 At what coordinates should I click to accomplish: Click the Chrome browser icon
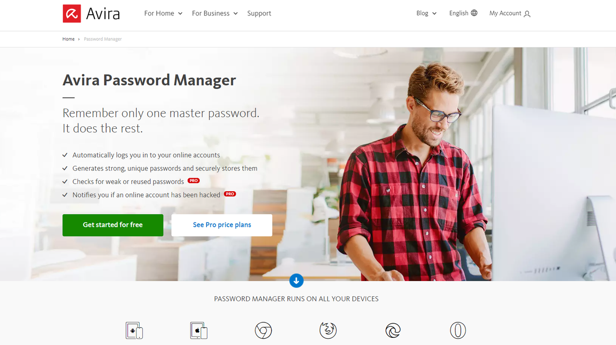(263, 331)
